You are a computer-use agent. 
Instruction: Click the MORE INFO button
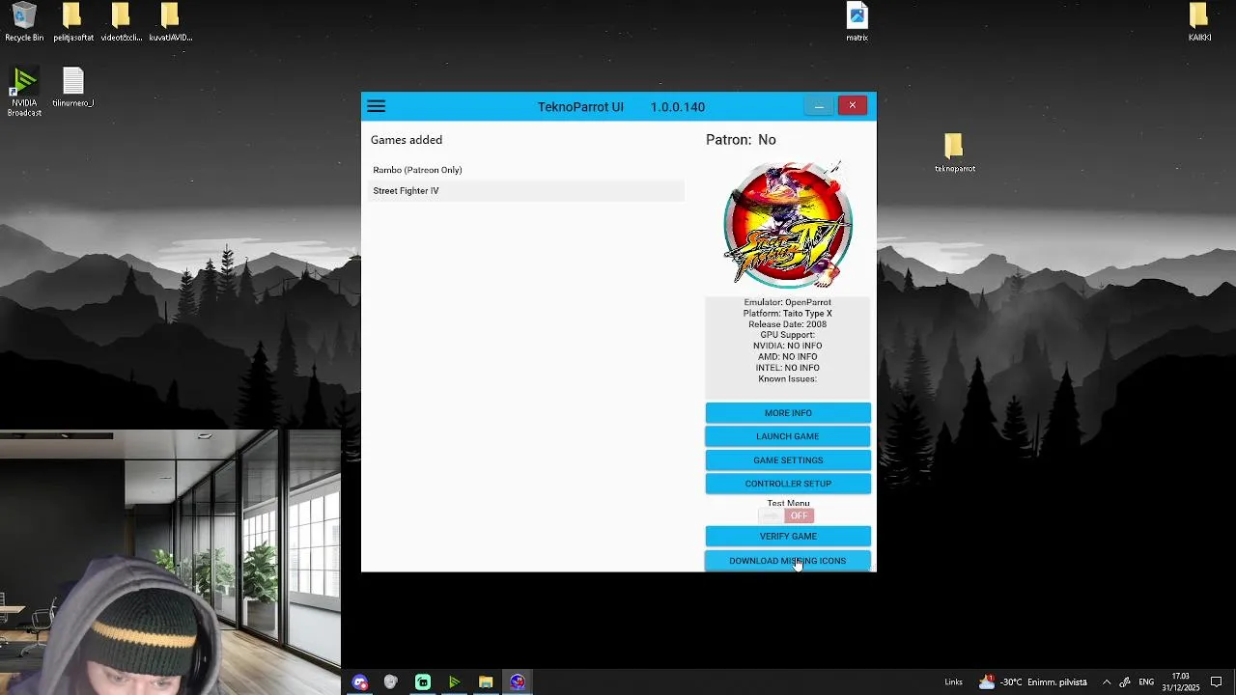pyautogui.click(x=788, y=413)
